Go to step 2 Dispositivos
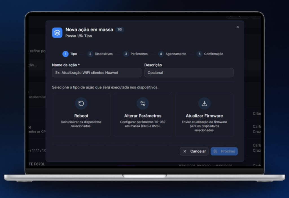 (x=100, y=54)
